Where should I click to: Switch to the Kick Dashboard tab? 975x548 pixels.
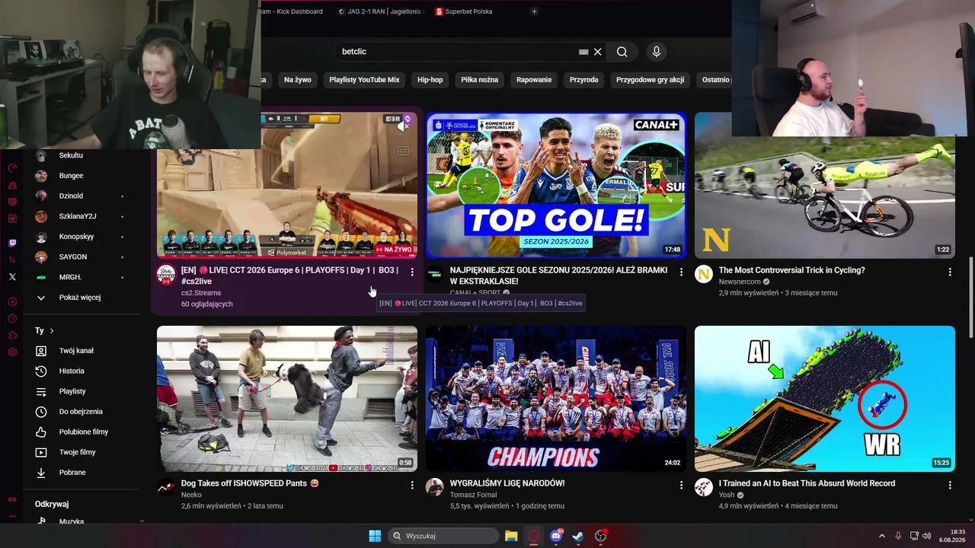point(292,11)
